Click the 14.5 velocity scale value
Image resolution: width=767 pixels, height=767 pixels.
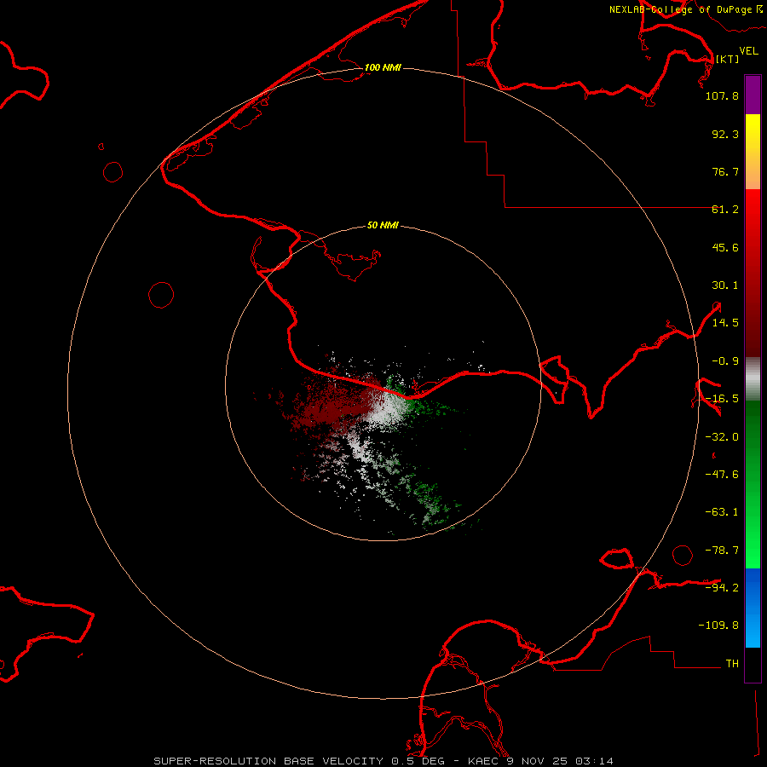[725, 323]
